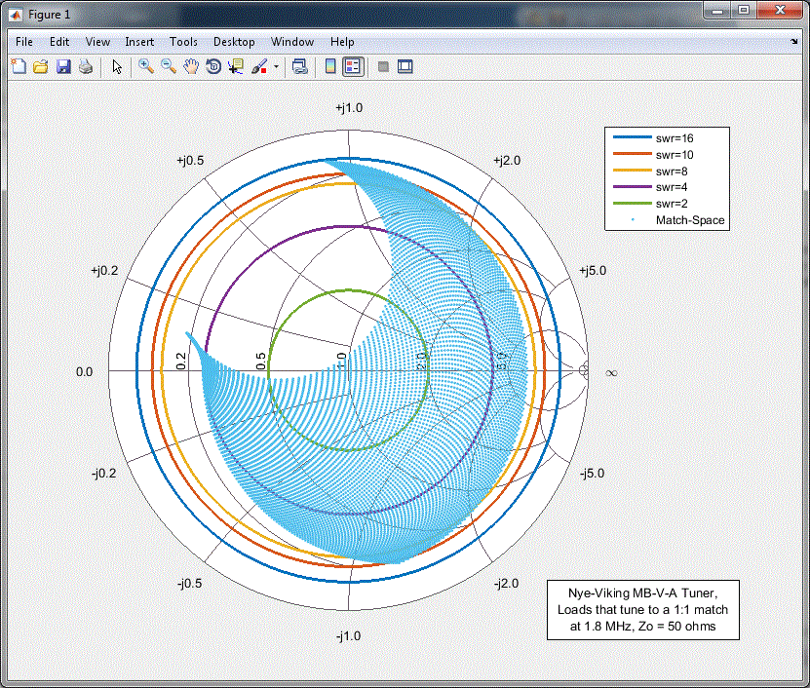Image resolution: width=810 pixels, height=688 pixels.
Task: Open the Insert menu
Action: [139, 42]
